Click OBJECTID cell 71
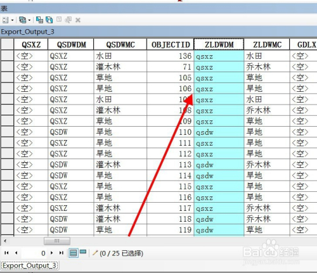 [171, 67]
